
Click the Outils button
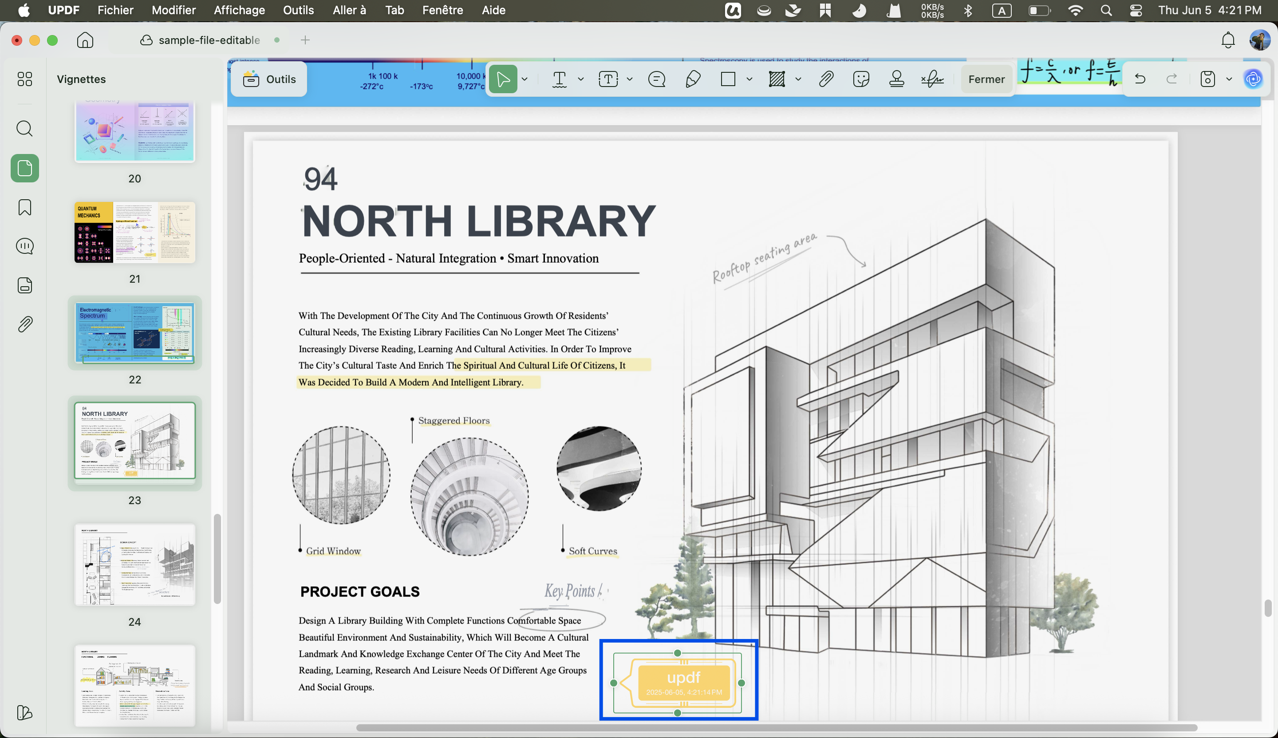270,79
